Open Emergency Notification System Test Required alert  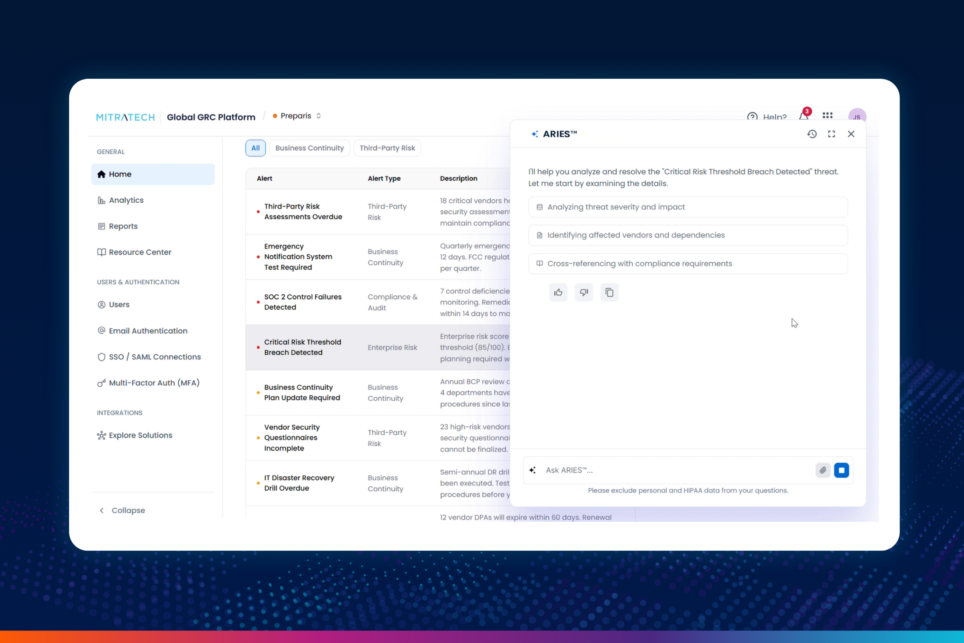click(298, 257)
